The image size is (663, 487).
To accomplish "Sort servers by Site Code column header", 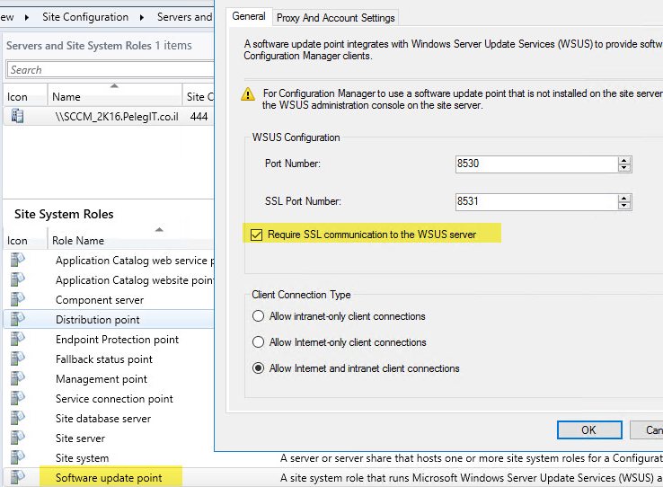I will [x=199, y=97].
